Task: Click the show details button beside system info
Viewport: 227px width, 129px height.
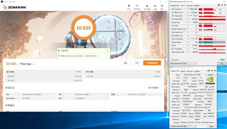Action: coord(153,88)
